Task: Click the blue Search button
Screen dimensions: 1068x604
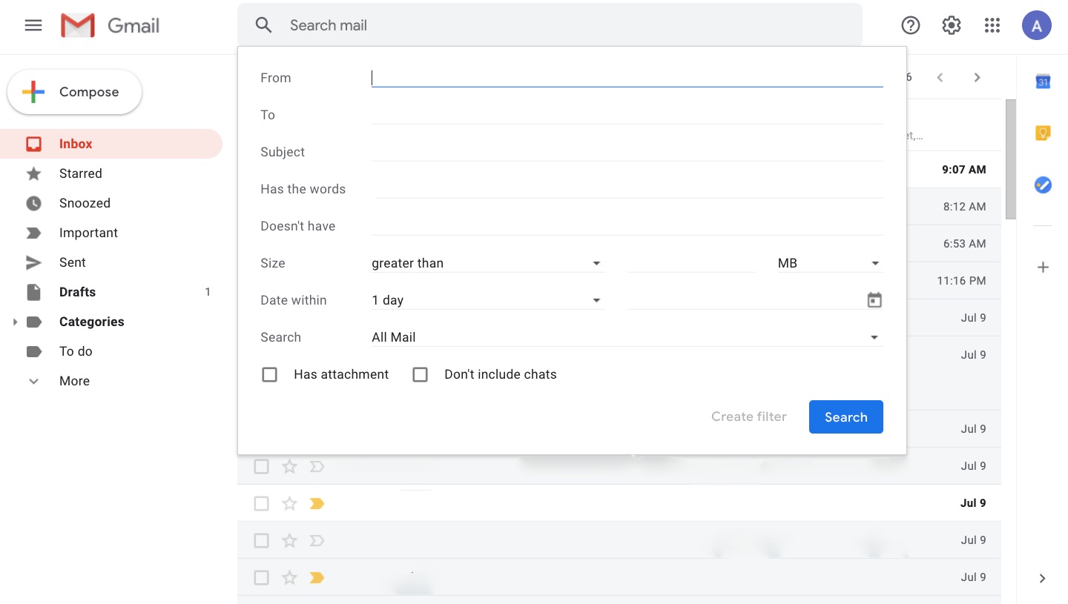Action: [x=845, y=417]
